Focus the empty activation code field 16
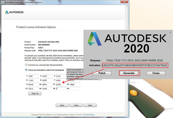The image size is (173, 118). click(76, 89)
